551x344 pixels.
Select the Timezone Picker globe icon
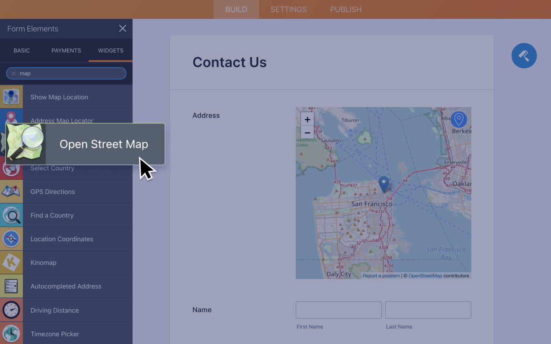point(11,333)
